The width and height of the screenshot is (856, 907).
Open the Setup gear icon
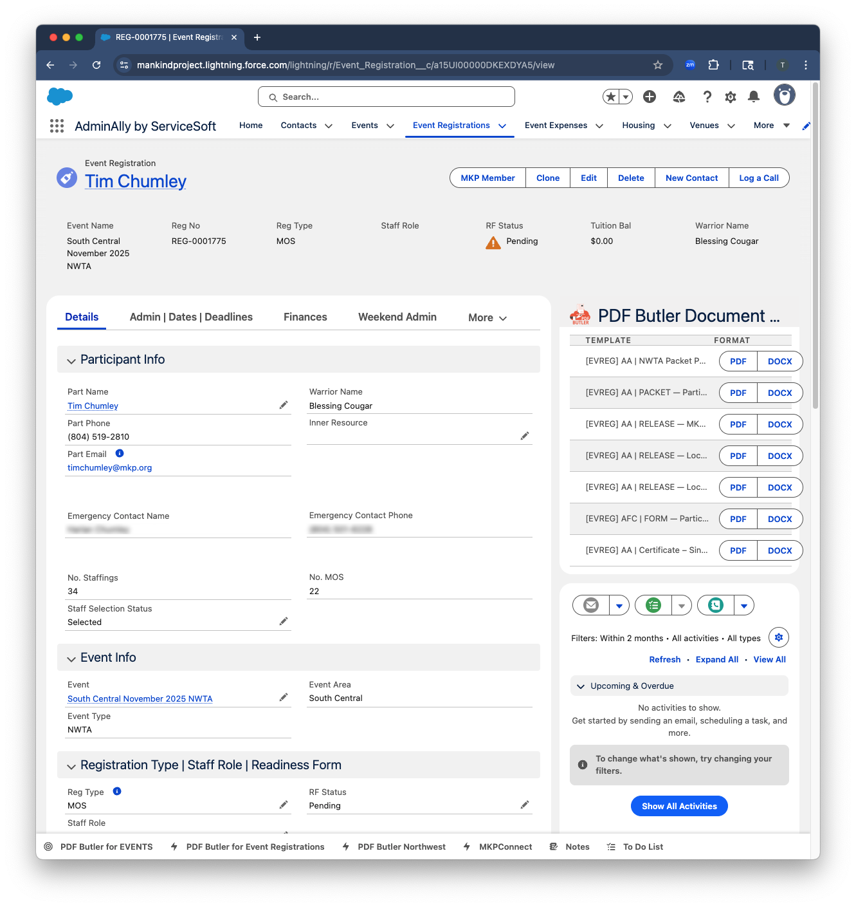[x=731, y=97]
